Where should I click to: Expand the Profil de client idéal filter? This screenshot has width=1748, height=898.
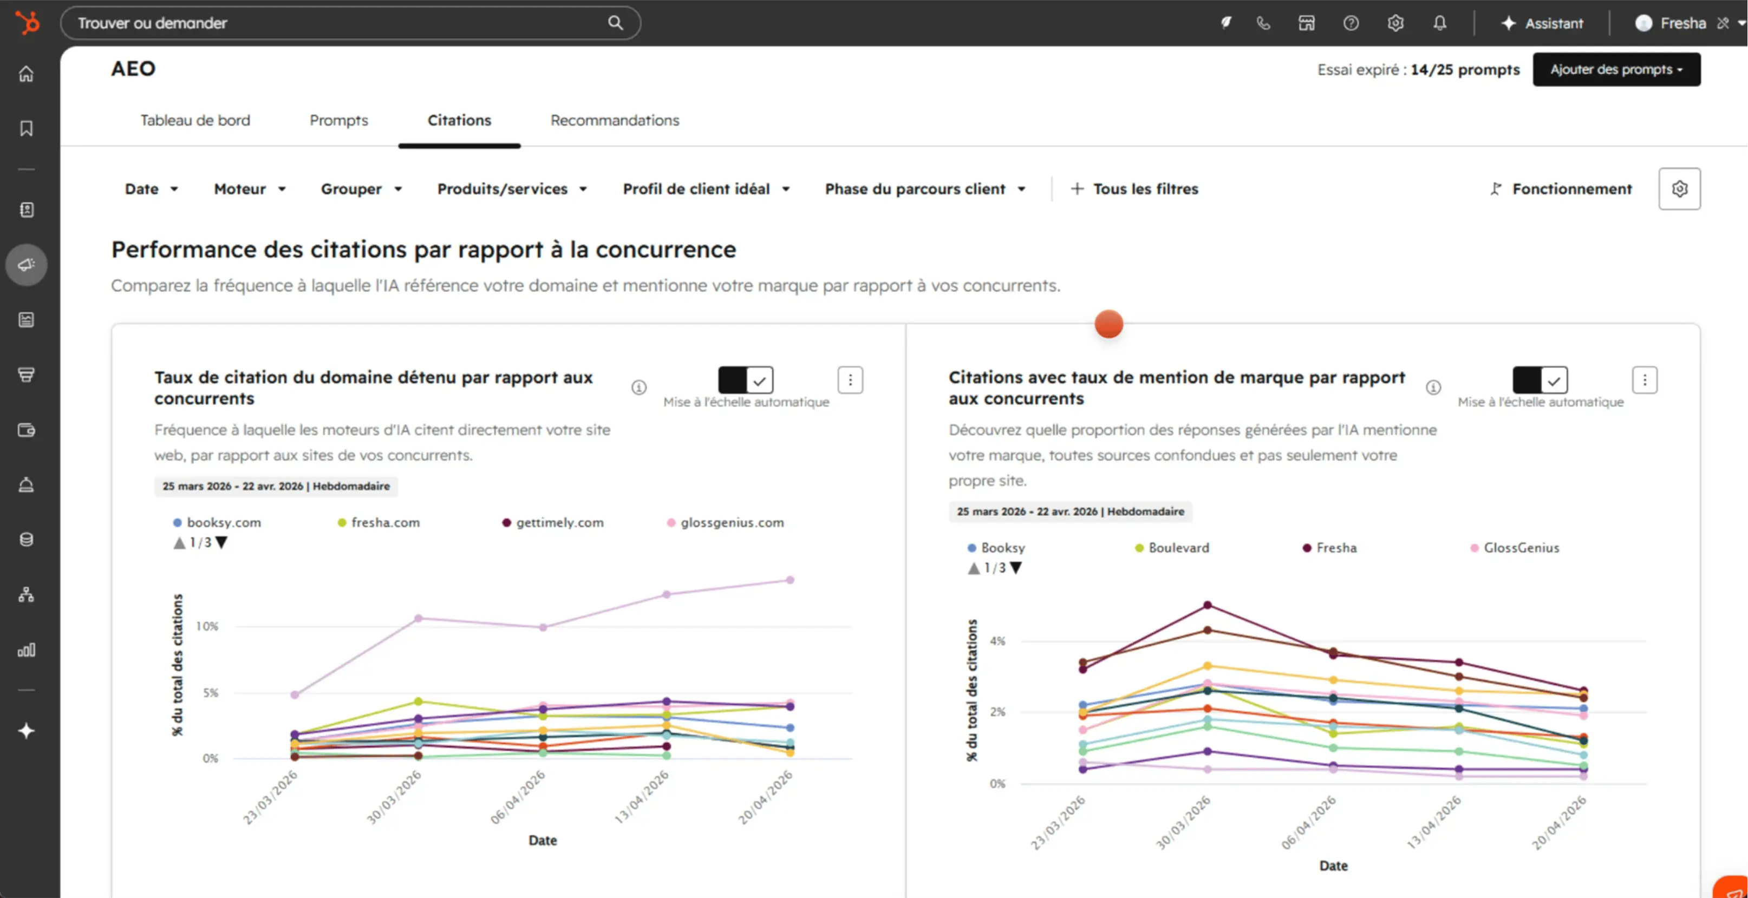coord(706,188)
